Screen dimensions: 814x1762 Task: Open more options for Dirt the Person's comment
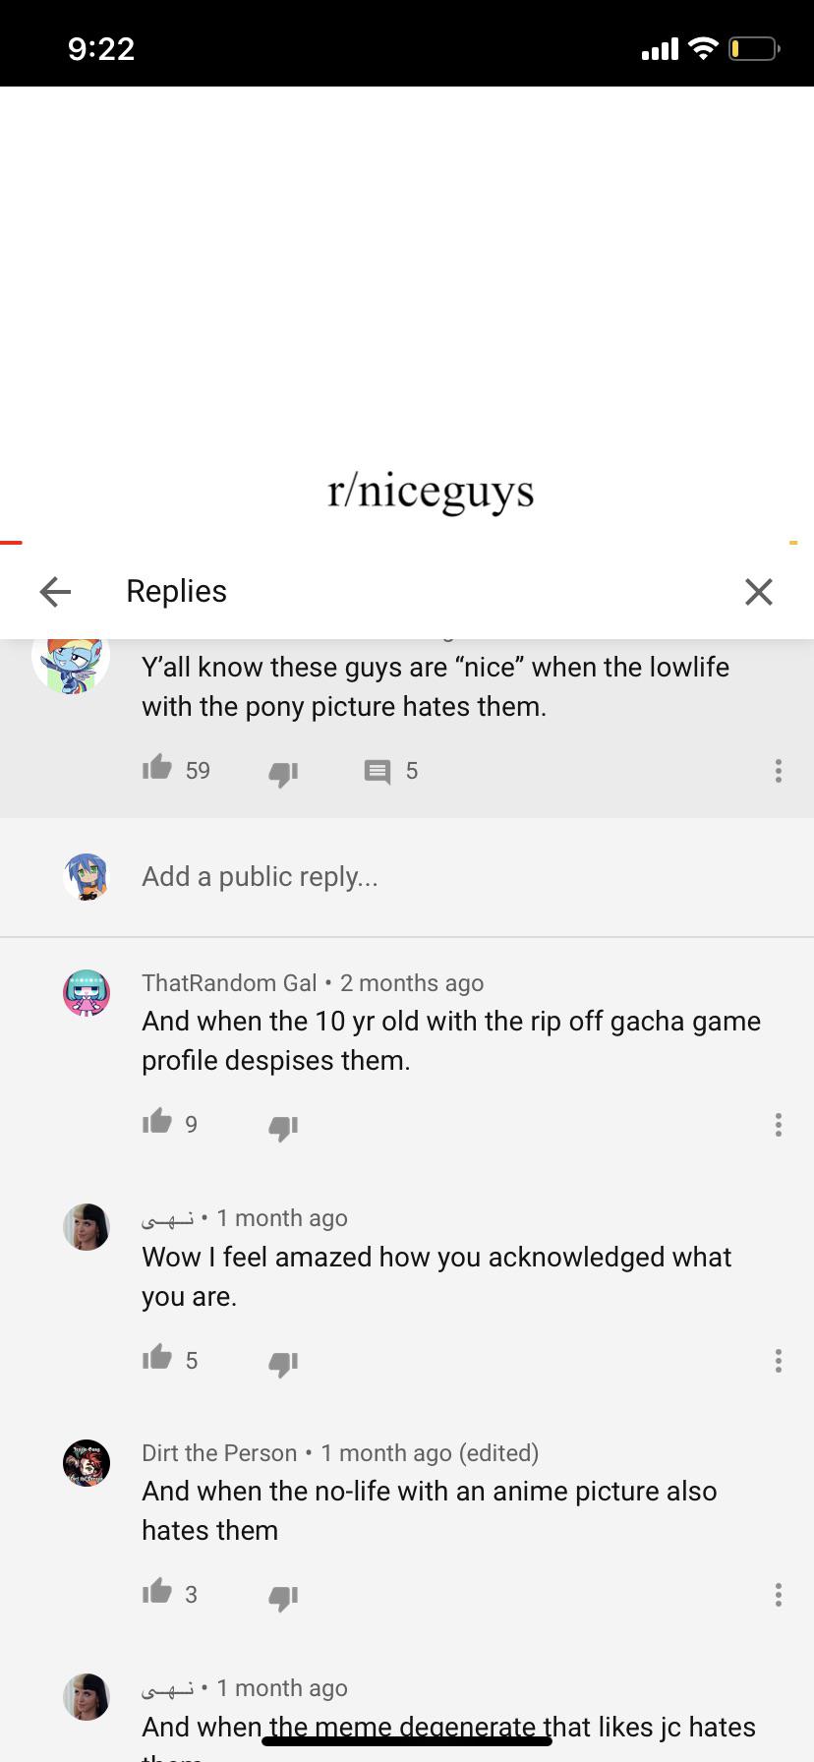click(778, 1594)
